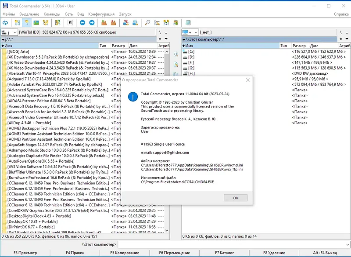Open left panel favorites star button
The height and width of the screenshot is (257, 351).
pos(160,39)
